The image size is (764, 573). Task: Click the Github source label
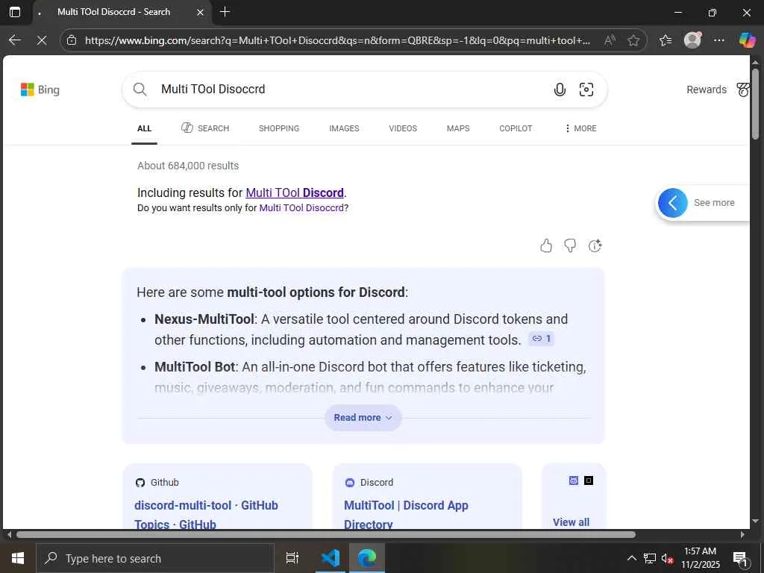point(164,483)
